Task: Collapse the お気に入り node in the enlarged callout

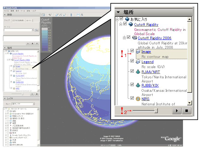Action: (117, 19)
